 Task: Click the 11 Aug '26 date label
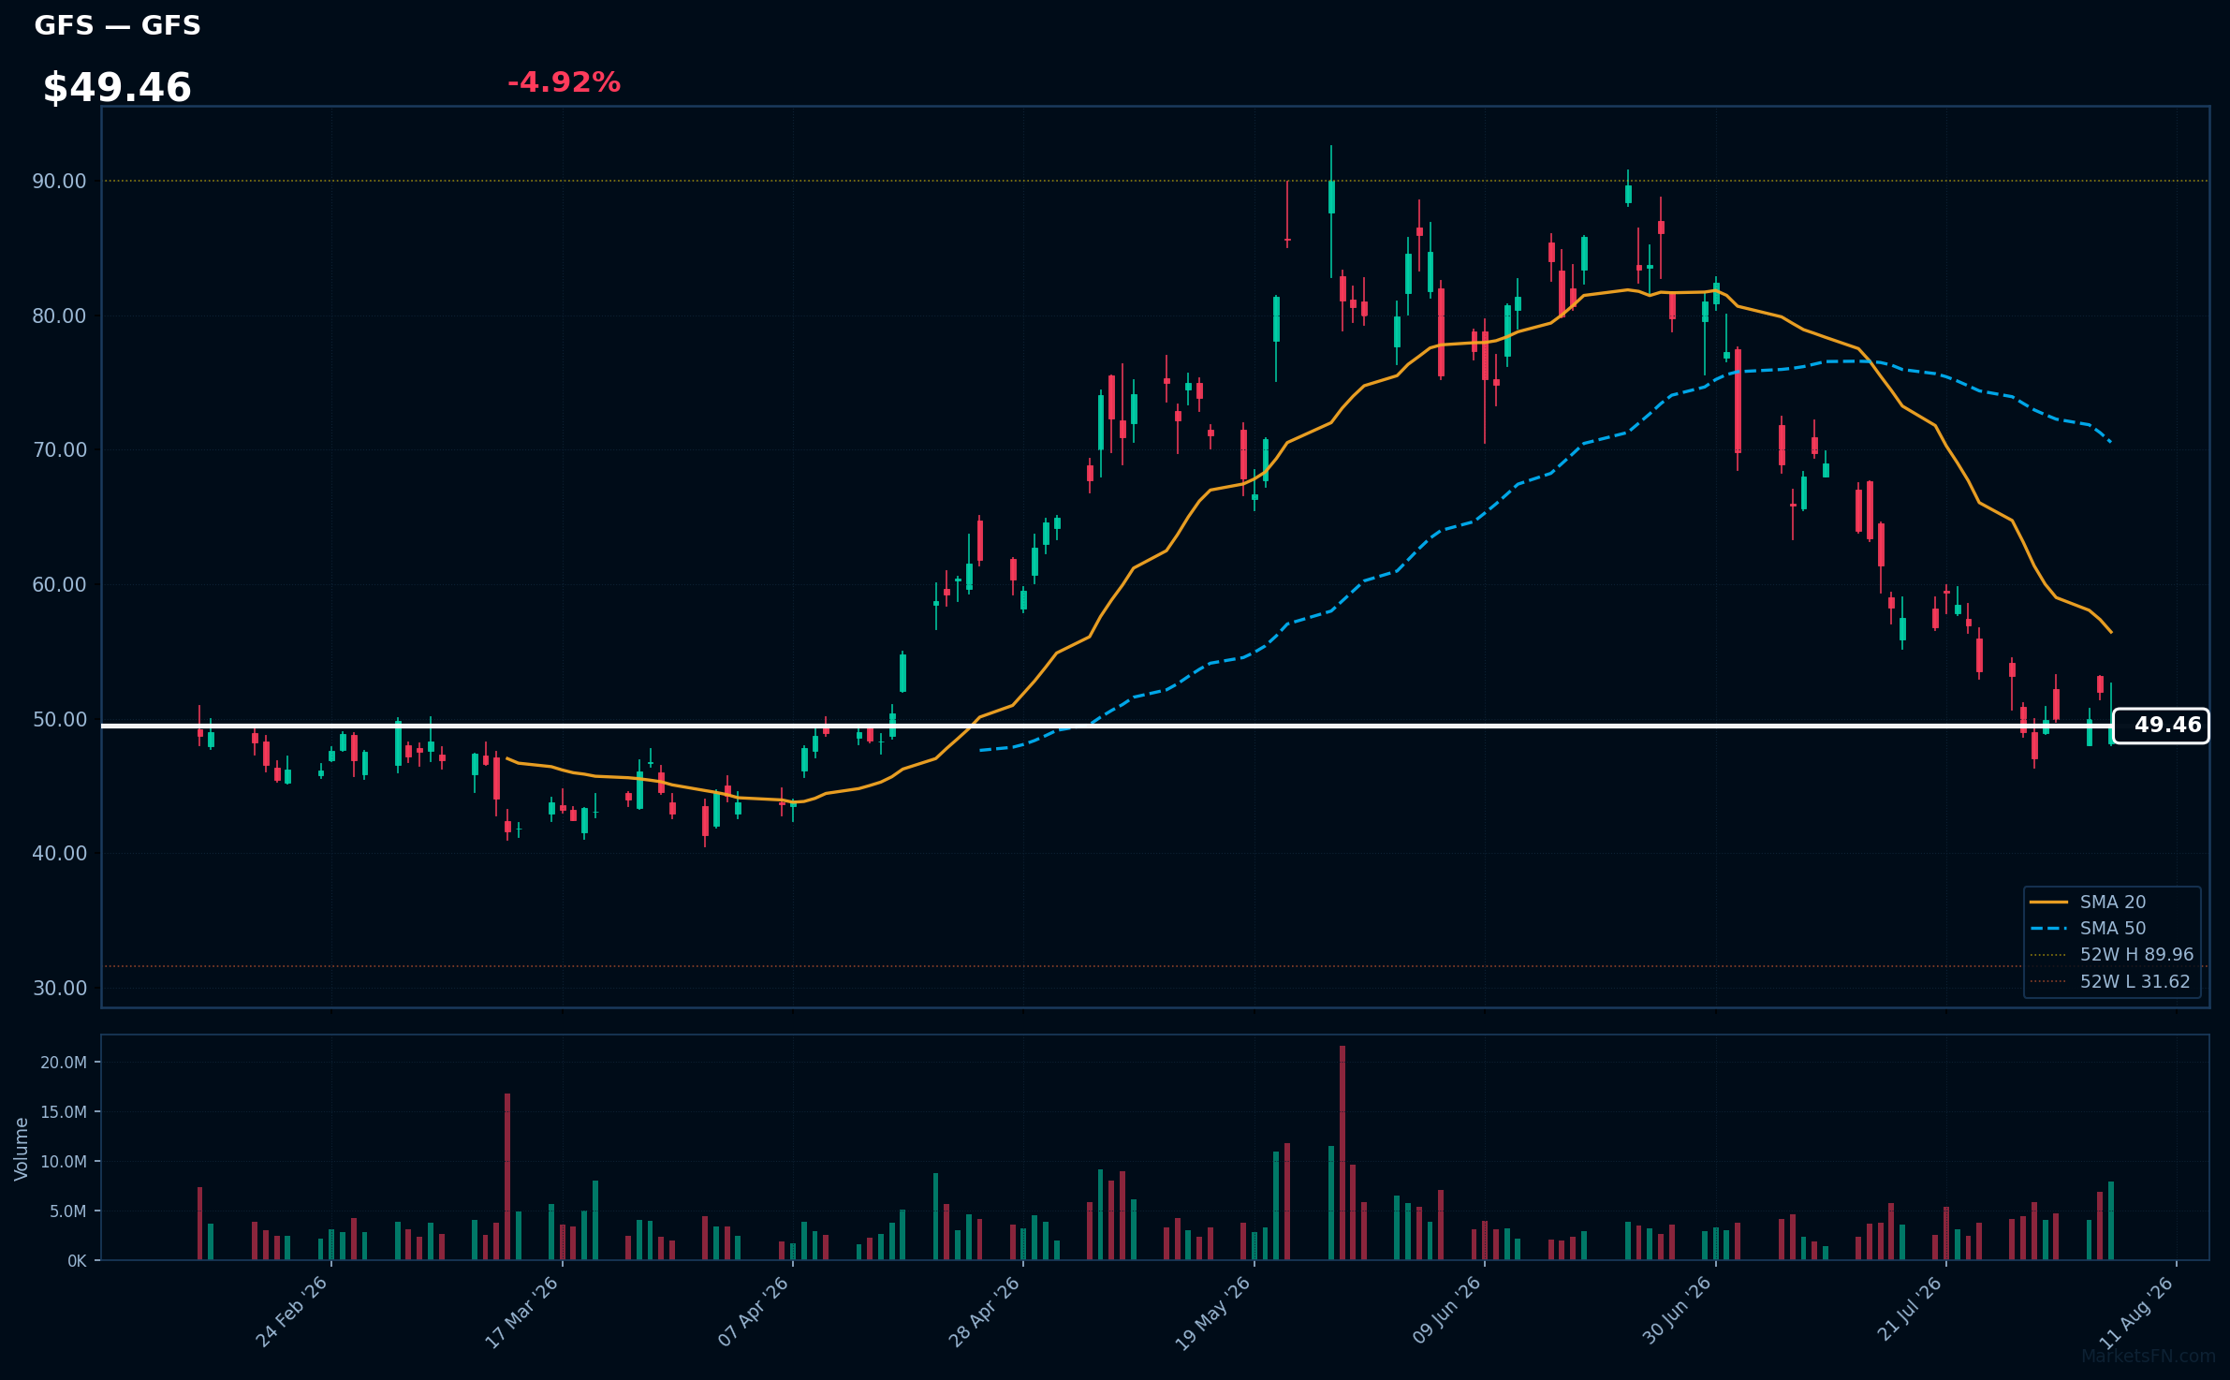coord(2137,1312)
